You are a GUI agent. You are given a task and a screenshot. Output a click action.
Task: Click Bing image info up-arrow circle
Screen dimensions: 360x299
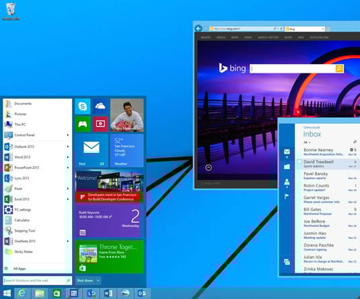click(209, 168)
